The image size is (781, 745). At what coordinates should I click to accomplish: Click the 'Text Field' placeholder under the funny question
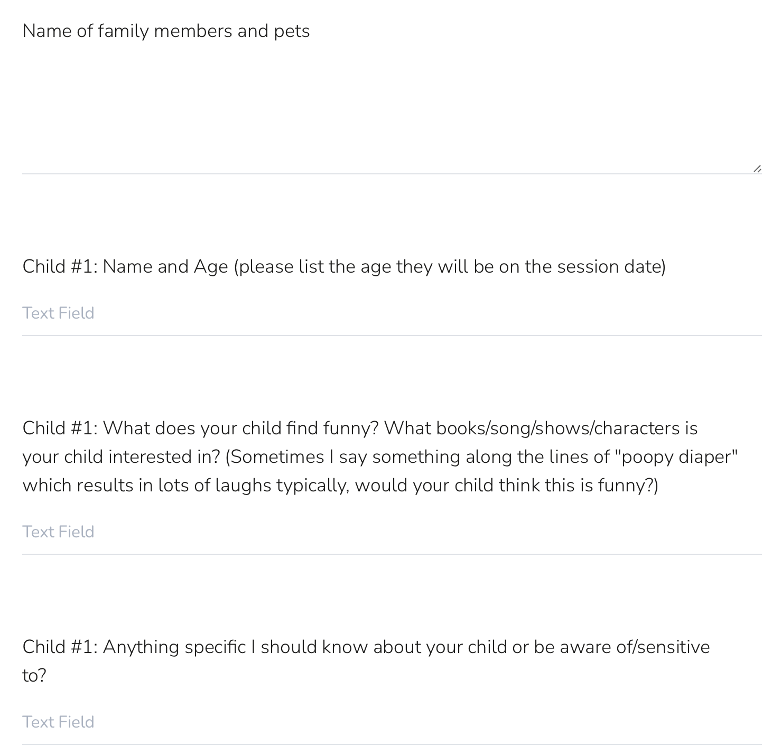(58, 532)
